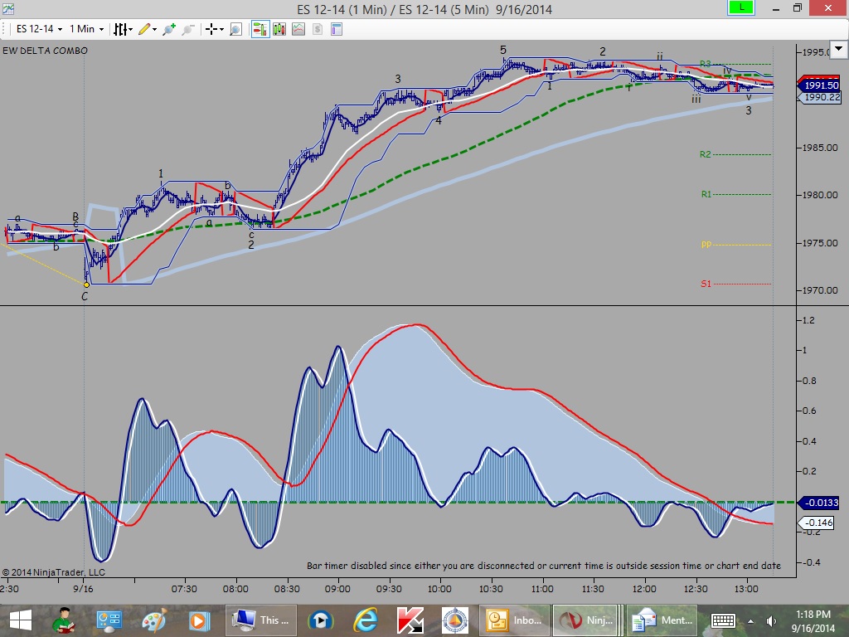Image resolution: width=849 pixels, height=637 pixels.
Task: Open the data series candlestick icon
Action: click(x=279, y=29)
